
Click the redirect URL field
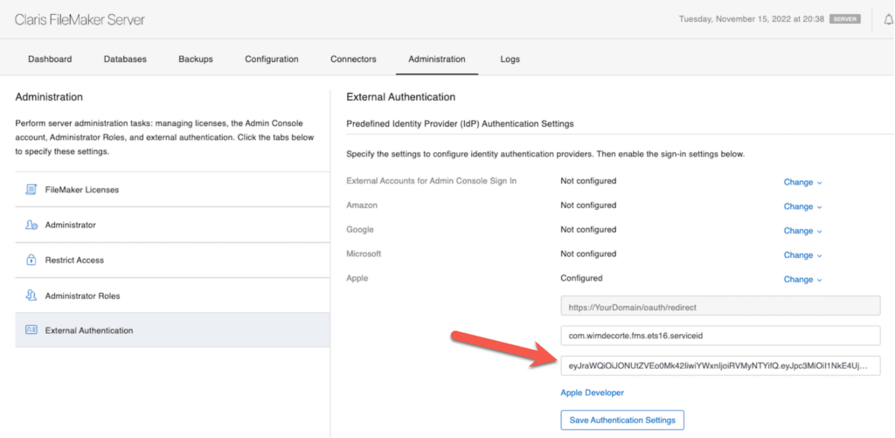click(720, 307)
